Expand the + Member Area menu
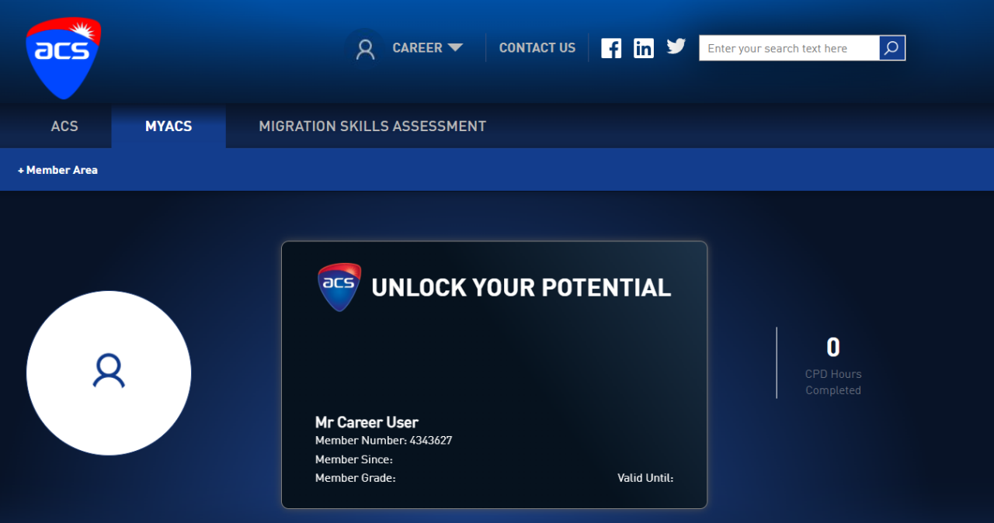 (57, 170)
